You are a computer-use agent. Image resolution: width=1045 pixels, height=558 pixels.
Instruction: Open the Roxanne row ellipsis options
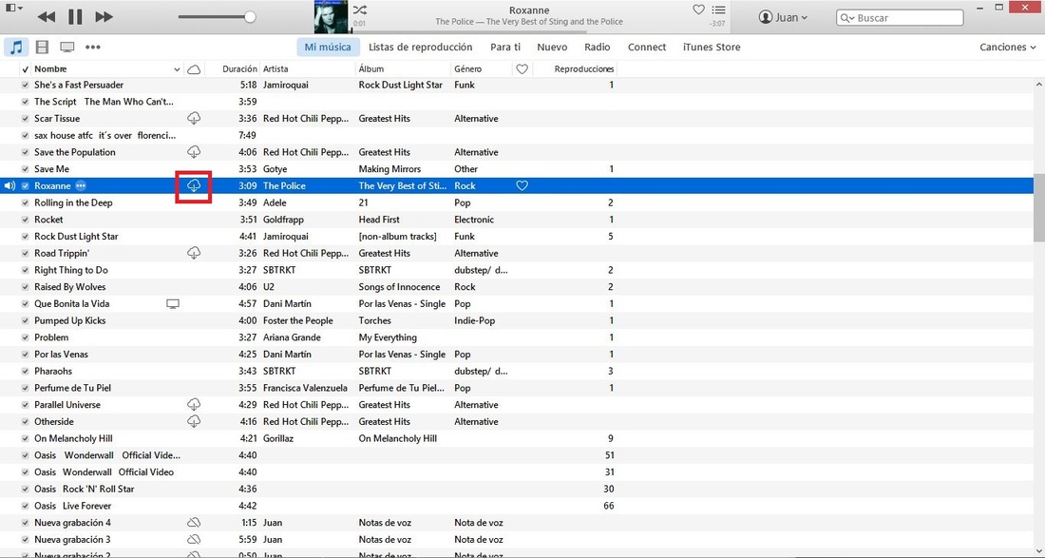click(82, 186)
